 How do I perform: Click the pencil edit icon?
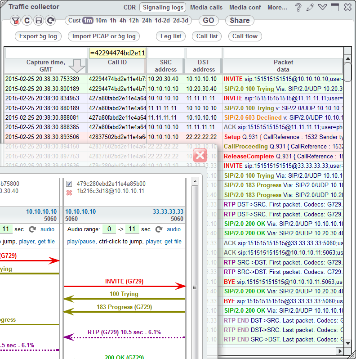[x=310, y=7]
